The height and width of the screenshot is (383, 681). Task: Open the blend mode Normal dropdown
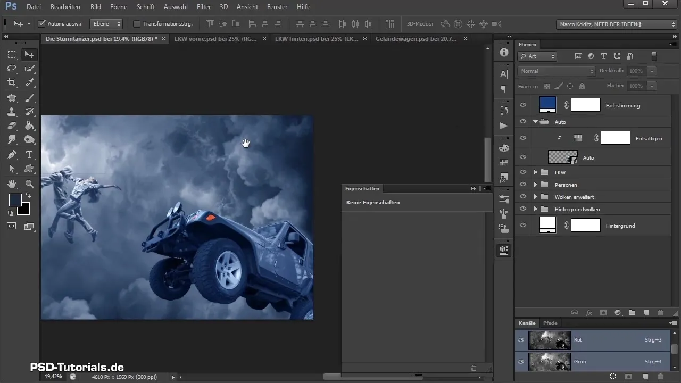pyautogui.click(x=557, y=71)
